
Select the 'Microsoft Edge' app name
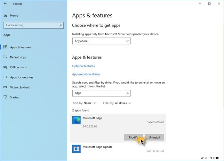pos(92,118)
